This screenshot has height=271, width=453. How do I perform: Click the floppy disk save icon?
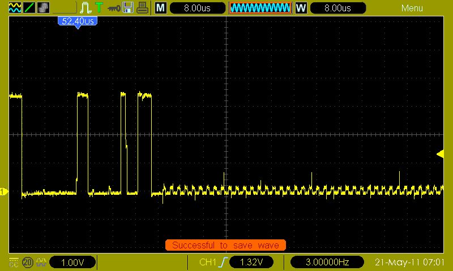click(x=128, y=7)
